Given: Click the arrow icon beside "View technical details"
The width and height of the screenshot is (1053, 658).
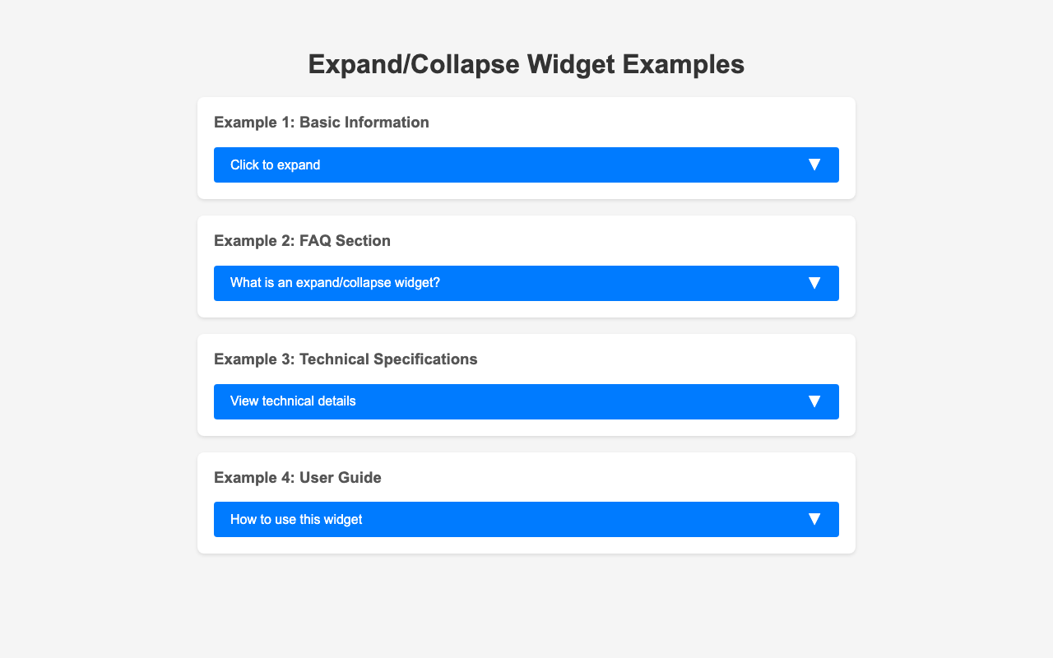Looking at the screenshot, I should [x=814, y=401].
